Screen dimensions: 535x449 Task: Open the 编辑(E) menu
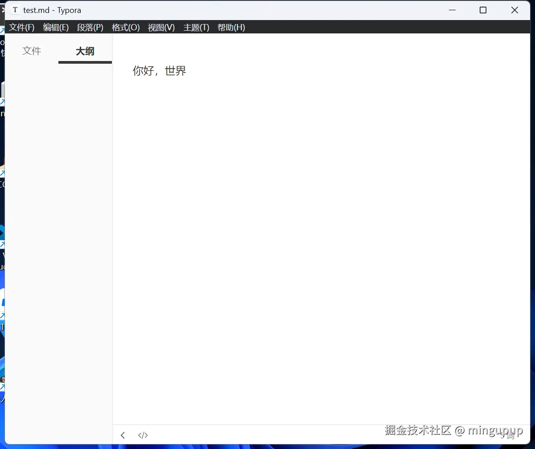56,27
